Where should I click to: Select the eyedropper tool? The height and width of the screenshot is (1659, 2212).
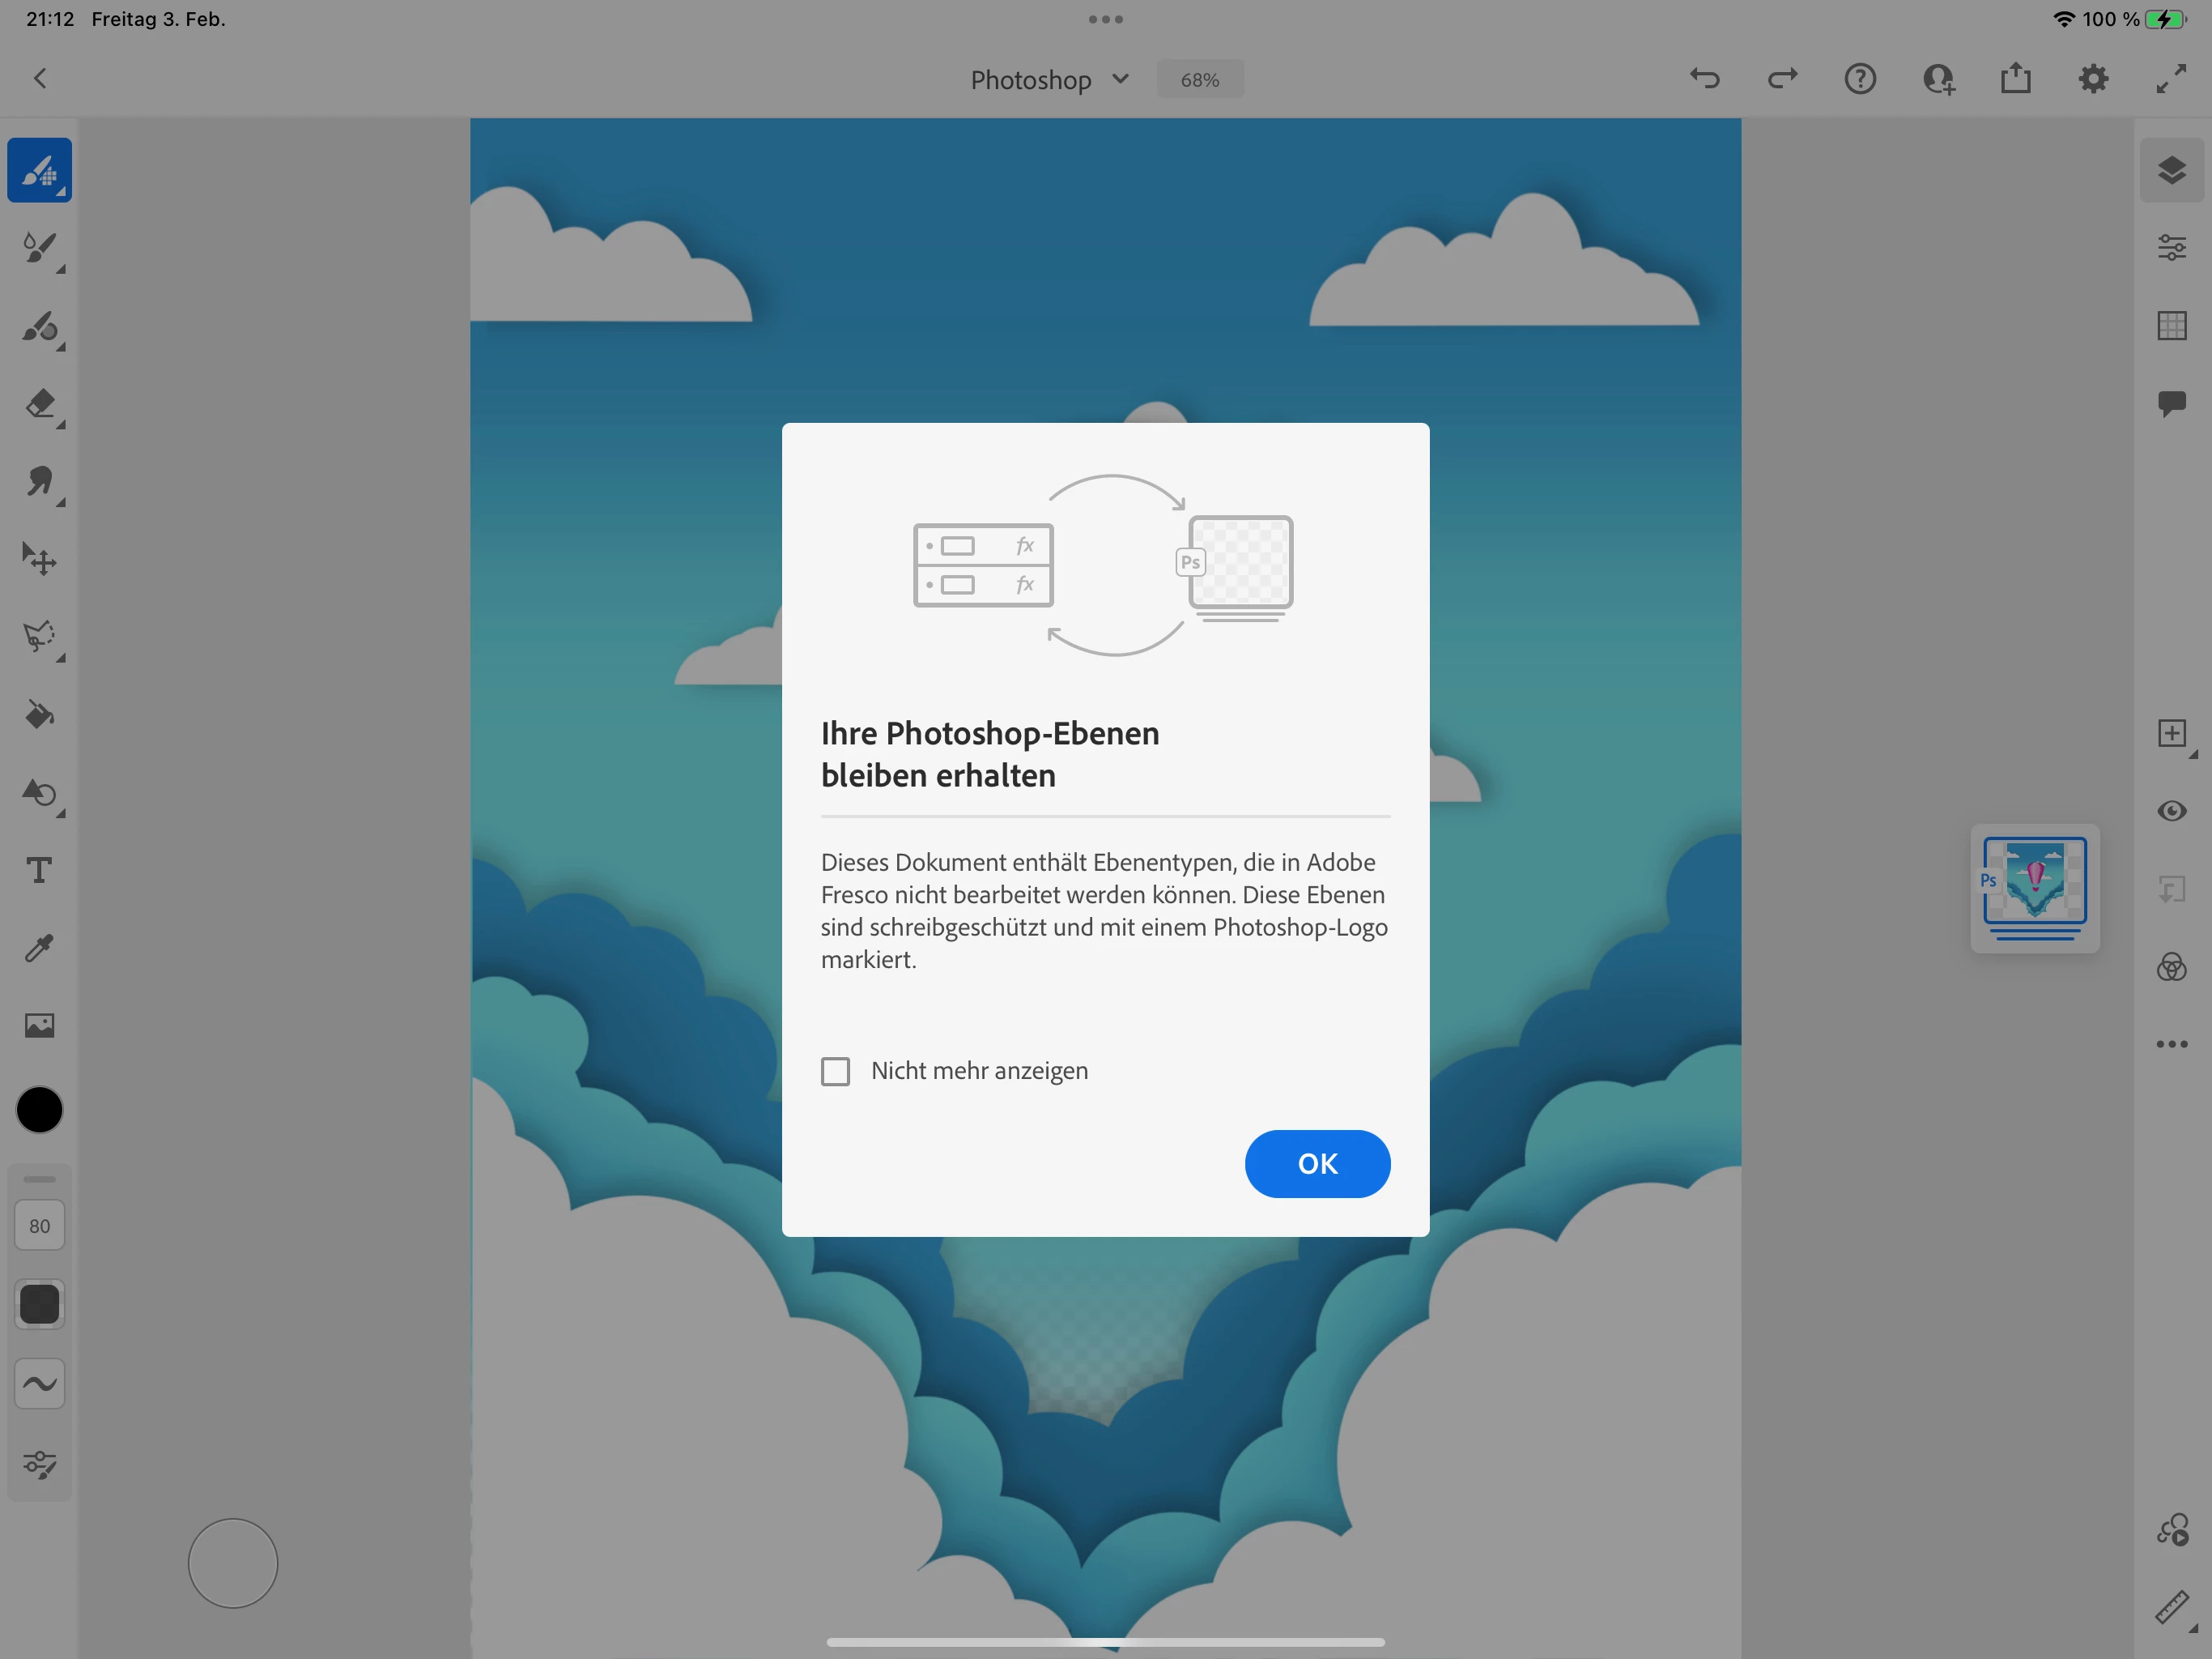[39, 948]
